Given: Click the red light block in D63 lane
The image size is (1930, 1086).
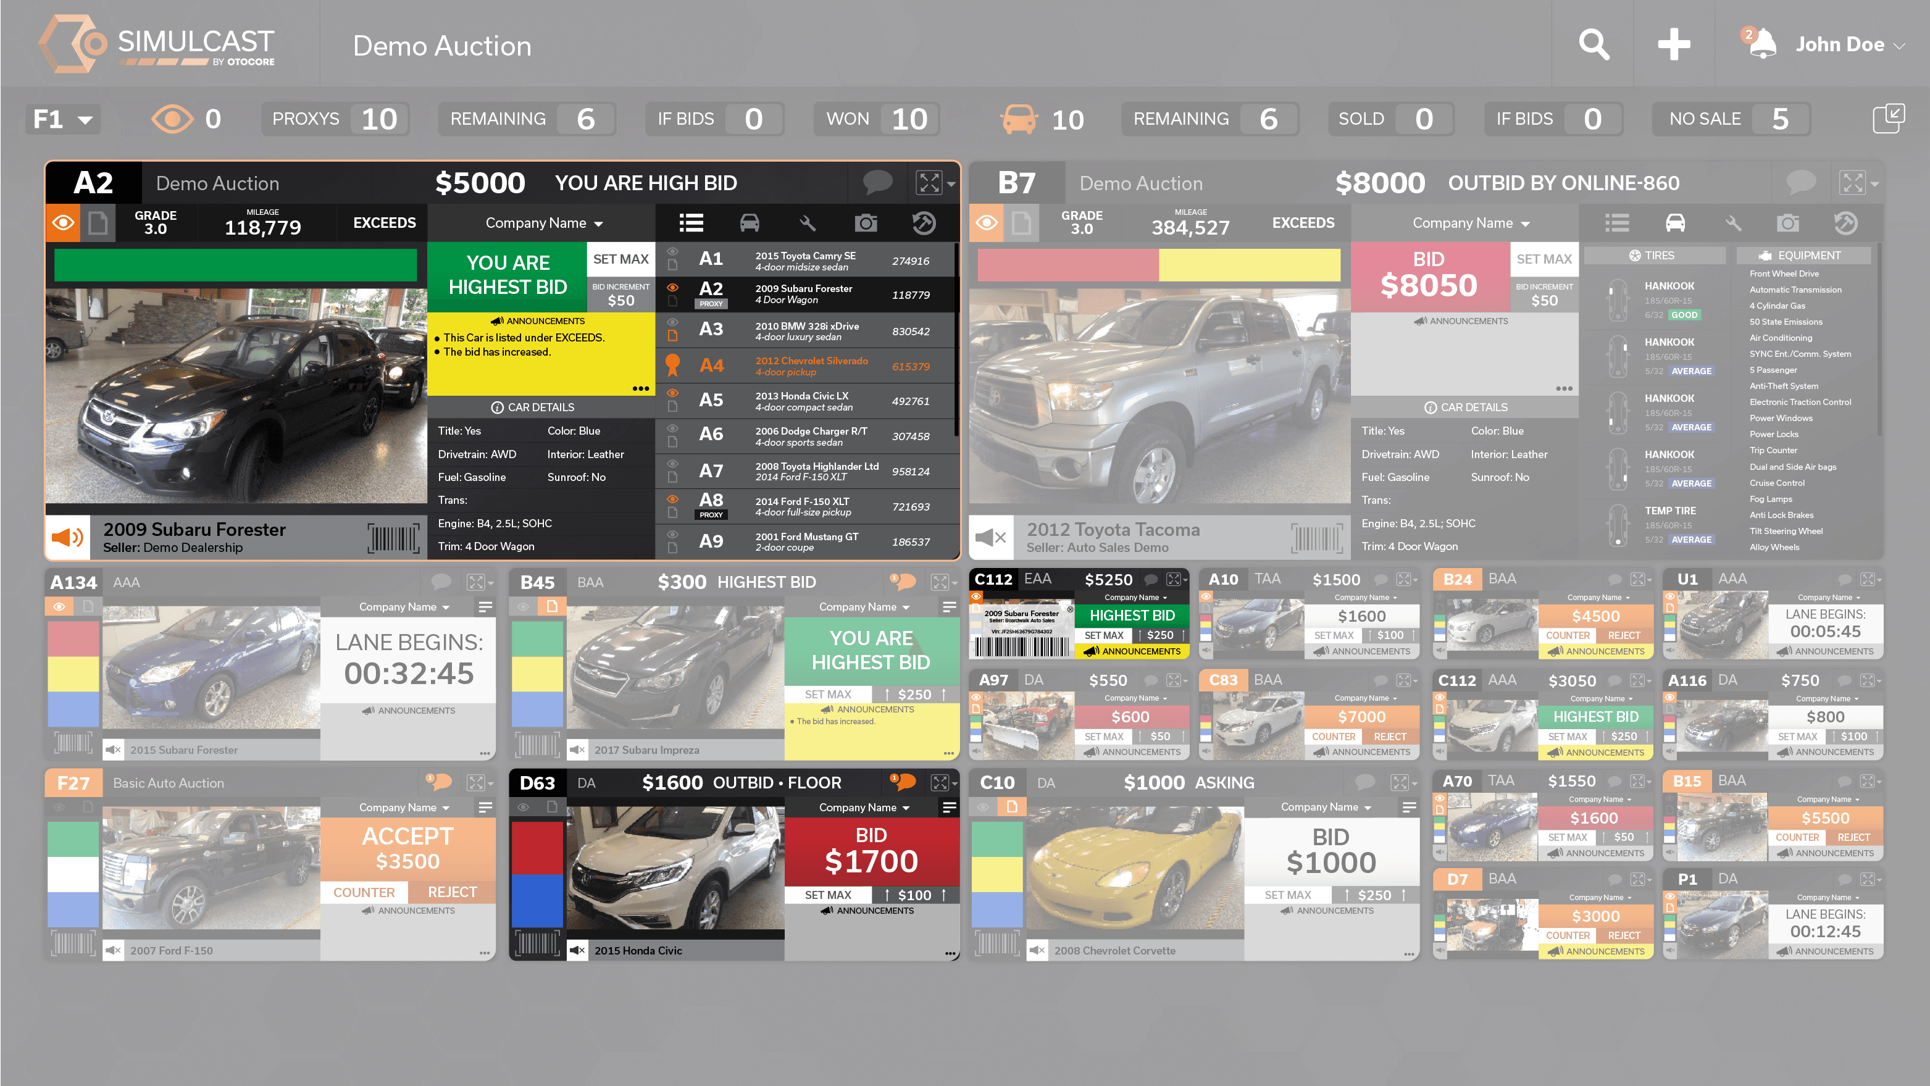Looking at the screenshot, I should (537, 847).
